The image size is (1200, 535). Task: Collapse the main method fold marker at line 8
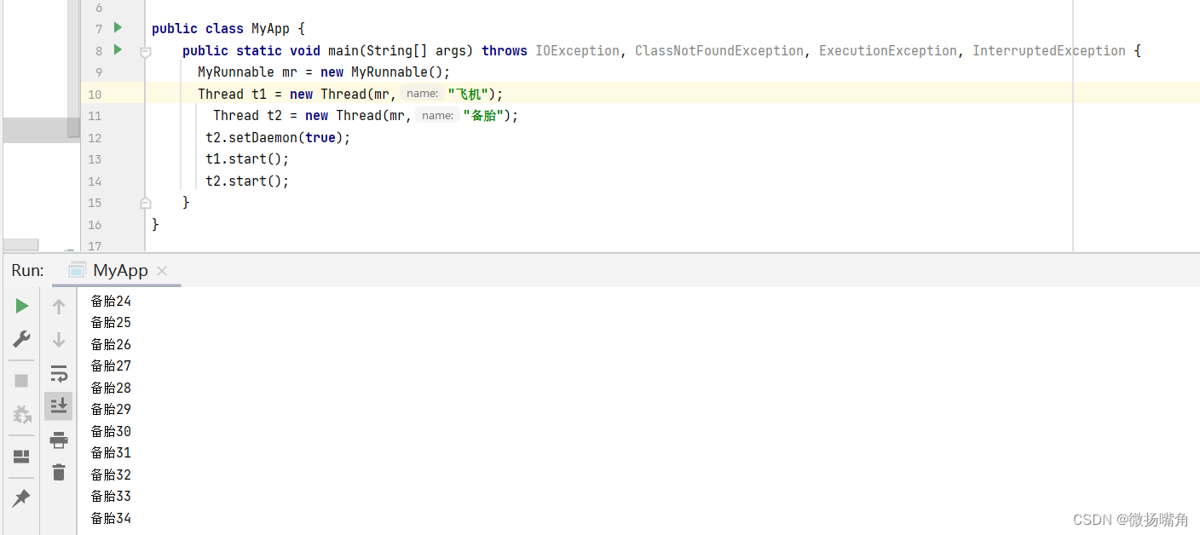coord(146,52)
